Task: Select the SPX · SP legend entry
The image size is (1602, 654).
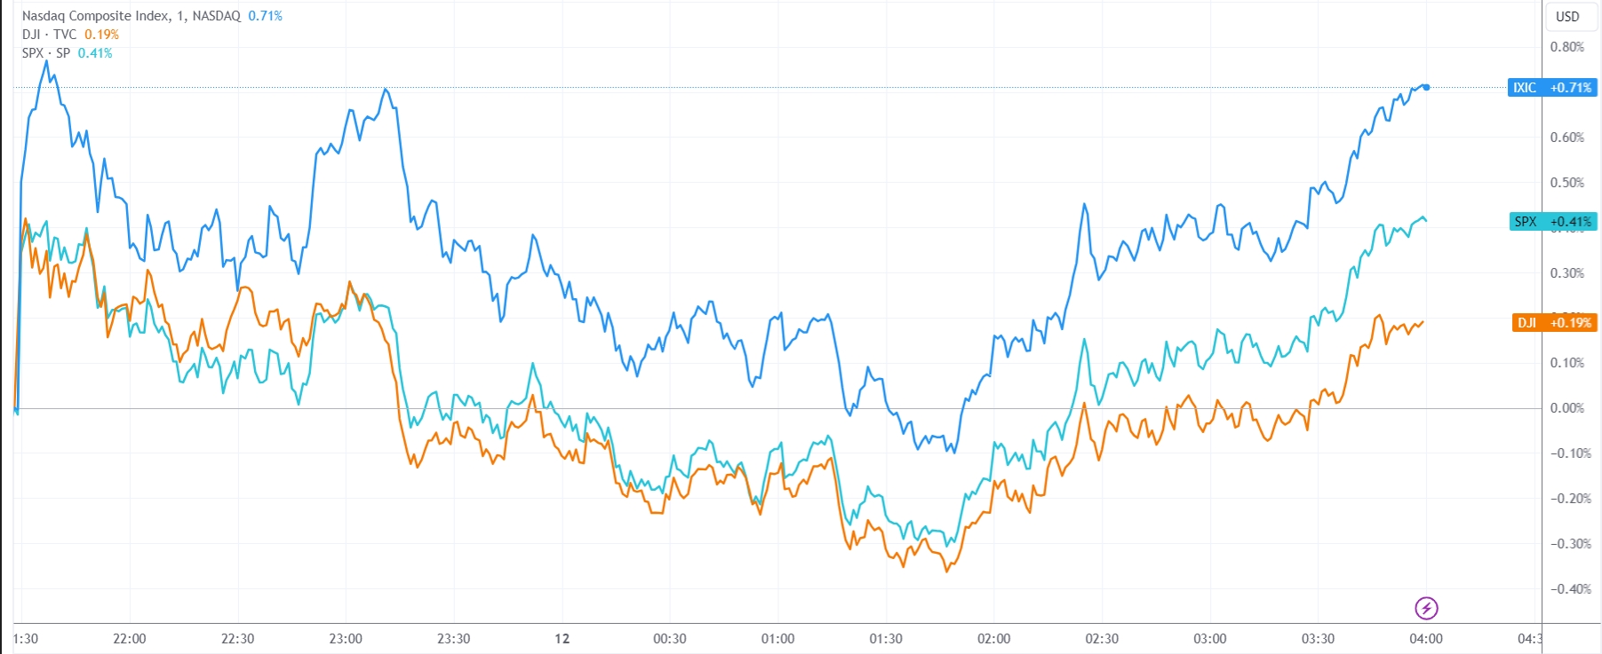Action: pyautogui.click(x=46, y=53)
